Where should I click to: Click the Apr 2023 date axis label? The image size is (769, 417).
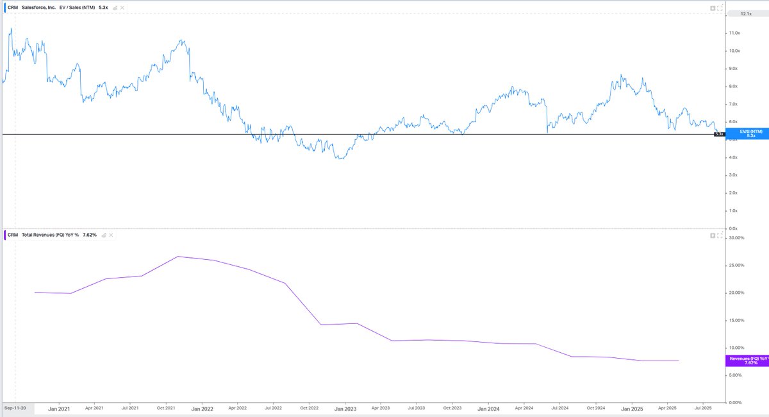pyautogui.click(x=381, y=407)
